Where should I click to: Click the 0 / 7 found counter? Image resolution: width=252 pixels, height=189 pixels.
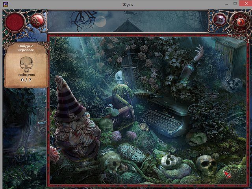coord(26,80)
